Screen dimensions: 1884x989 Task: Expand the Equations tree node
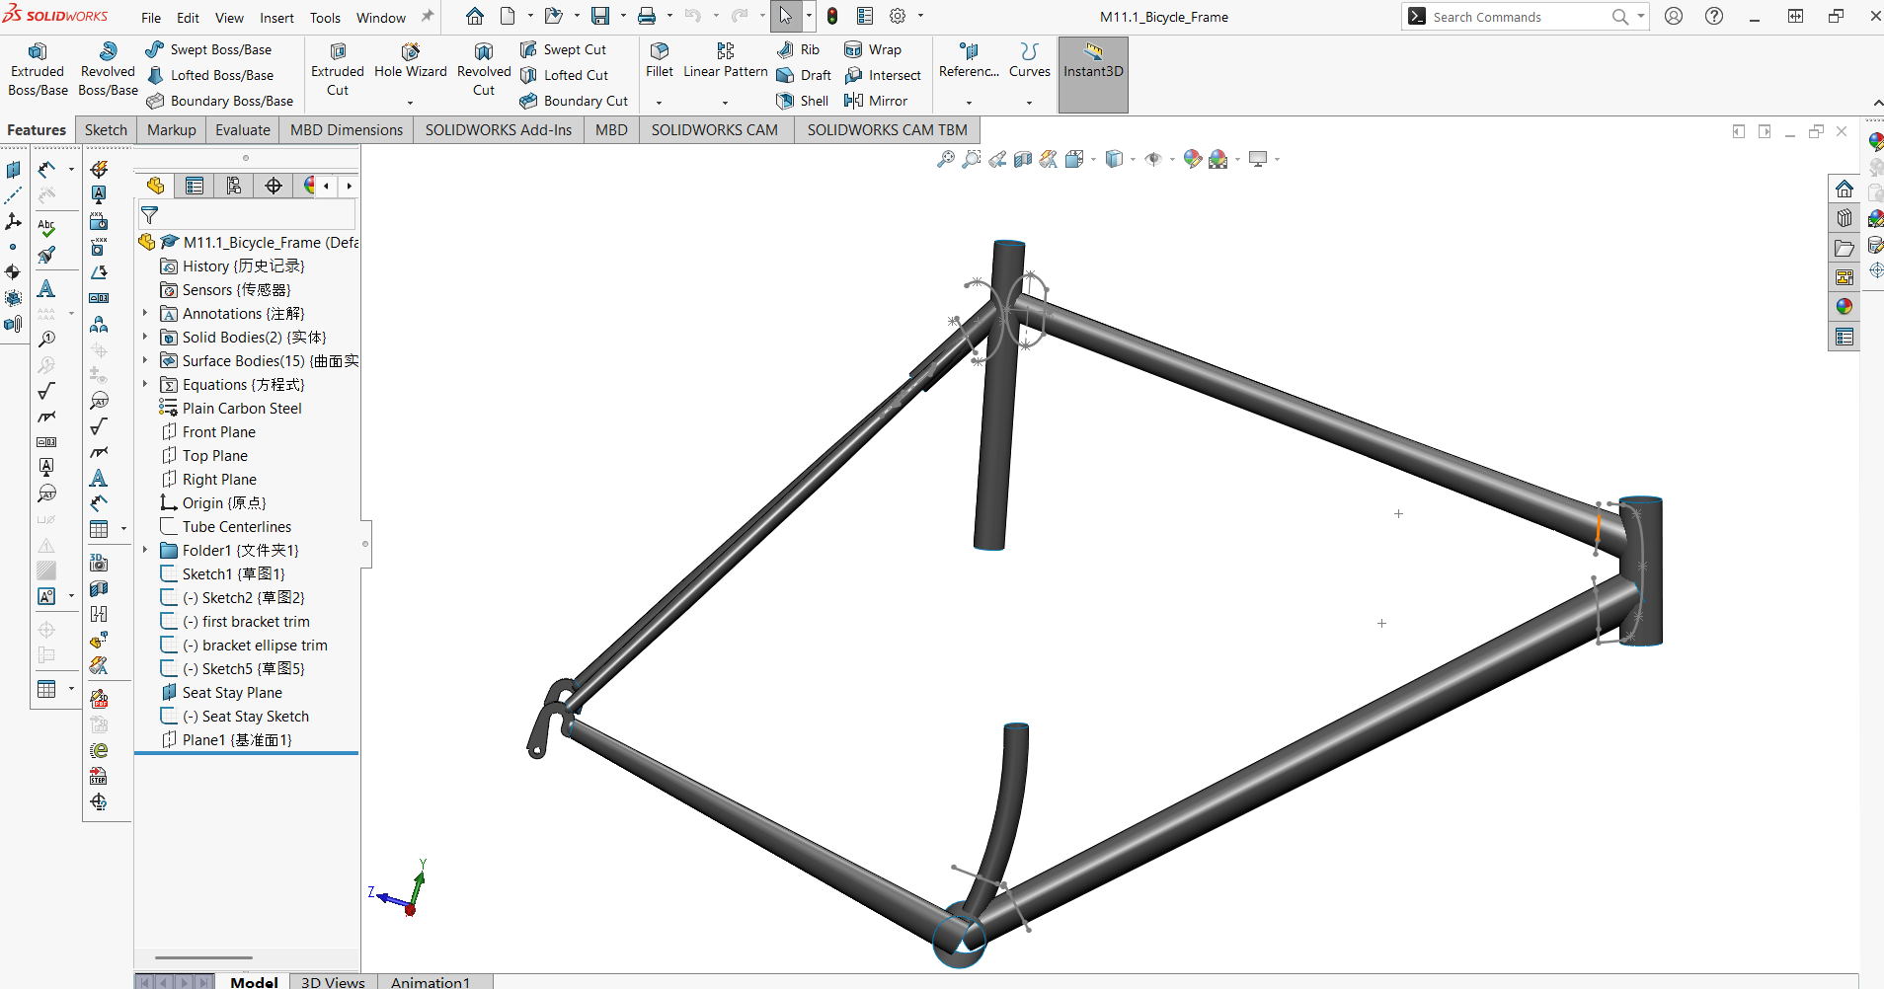[145, 384]
